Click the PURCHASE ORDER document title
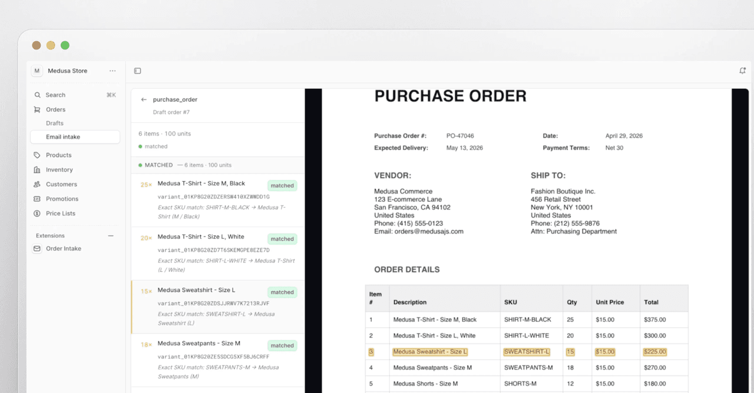The width and height of the screenshot is (754, 393). coord(451,96)
